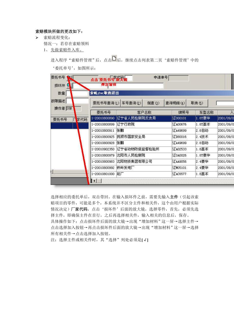Screen dimensions: 234x331
Task: Click the 牌照号 column header
Action: point(184,112)
